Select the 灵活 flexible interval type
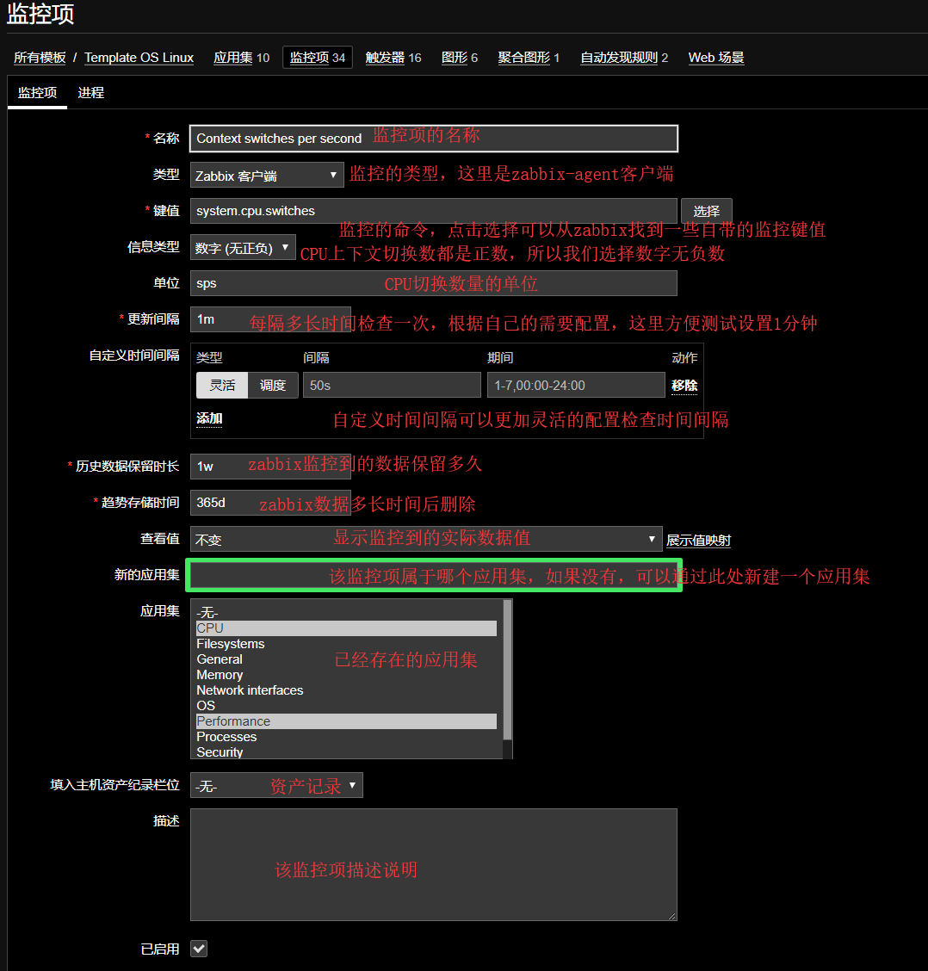928x971 pixels. point(222,385)
